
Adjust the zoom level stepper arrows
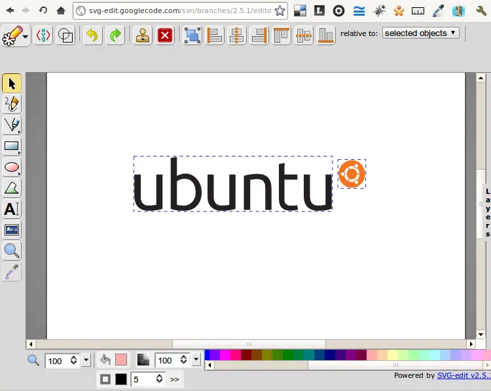(74, 360)
